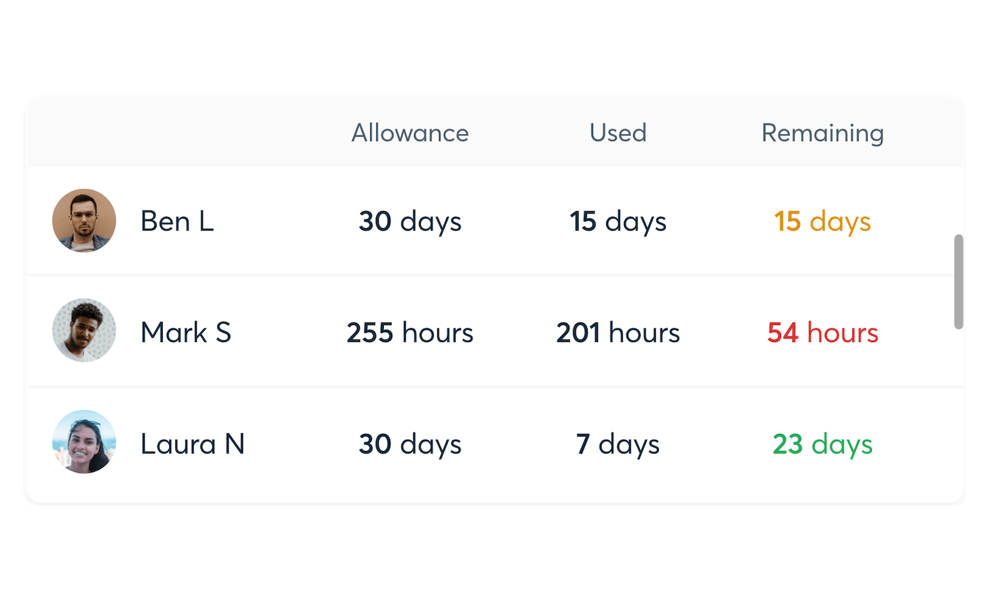Click Ben L's 30 days allowance value
The image size is (1002, 602).
click(x=410, y=221)
